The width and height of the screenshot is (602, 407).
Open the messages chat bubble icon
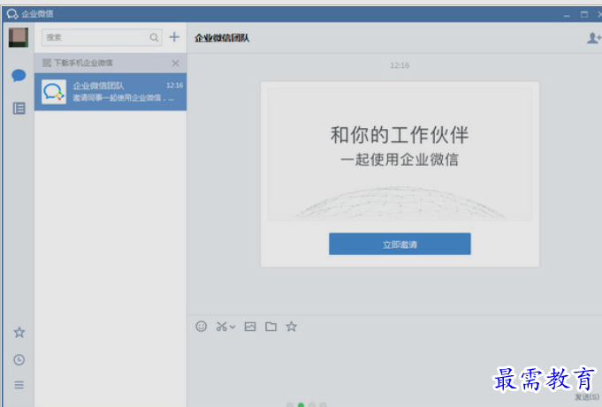tap(19, 75)
